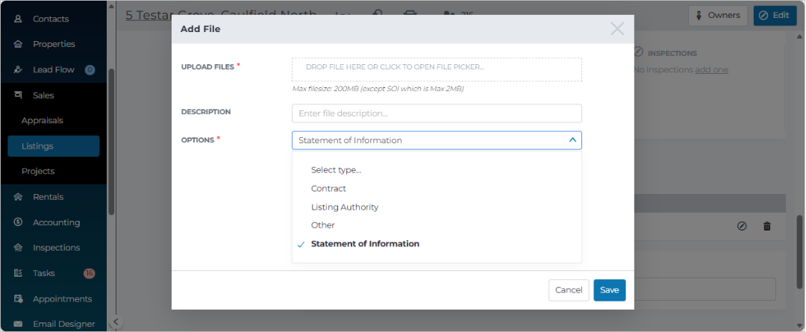The image size is (806, 332).
Task: Click the Tasks 16 badge
Action: click(x=90, y=273)
